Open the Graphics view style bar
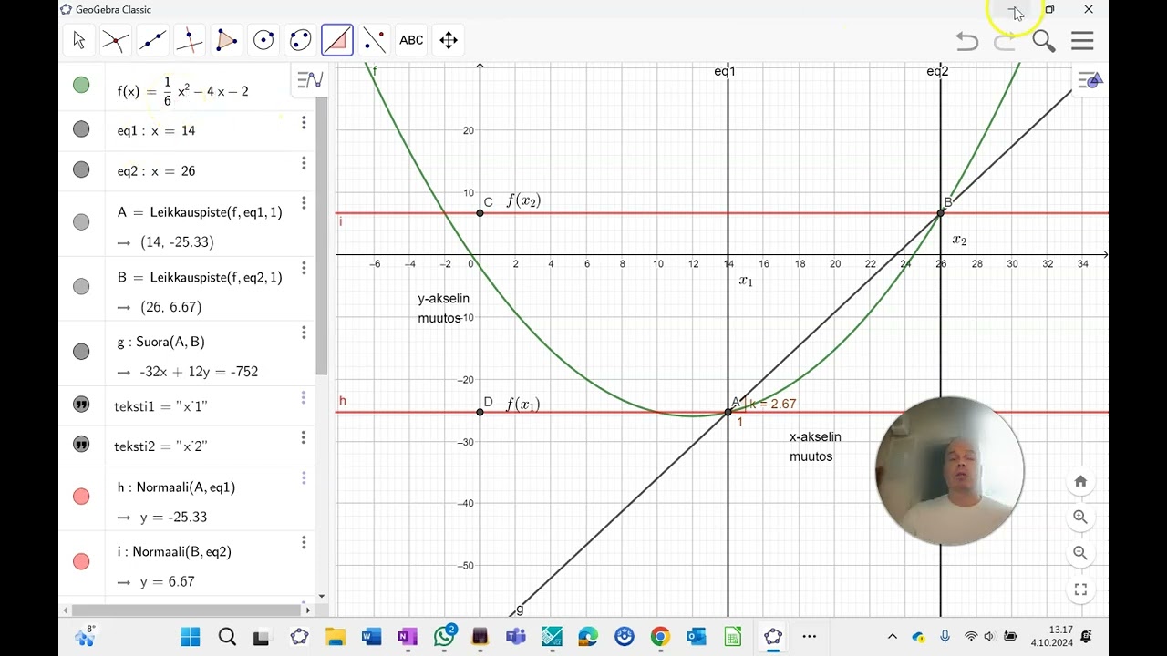The height and width of the screenshot is (656, 1167). (1090, 80)
